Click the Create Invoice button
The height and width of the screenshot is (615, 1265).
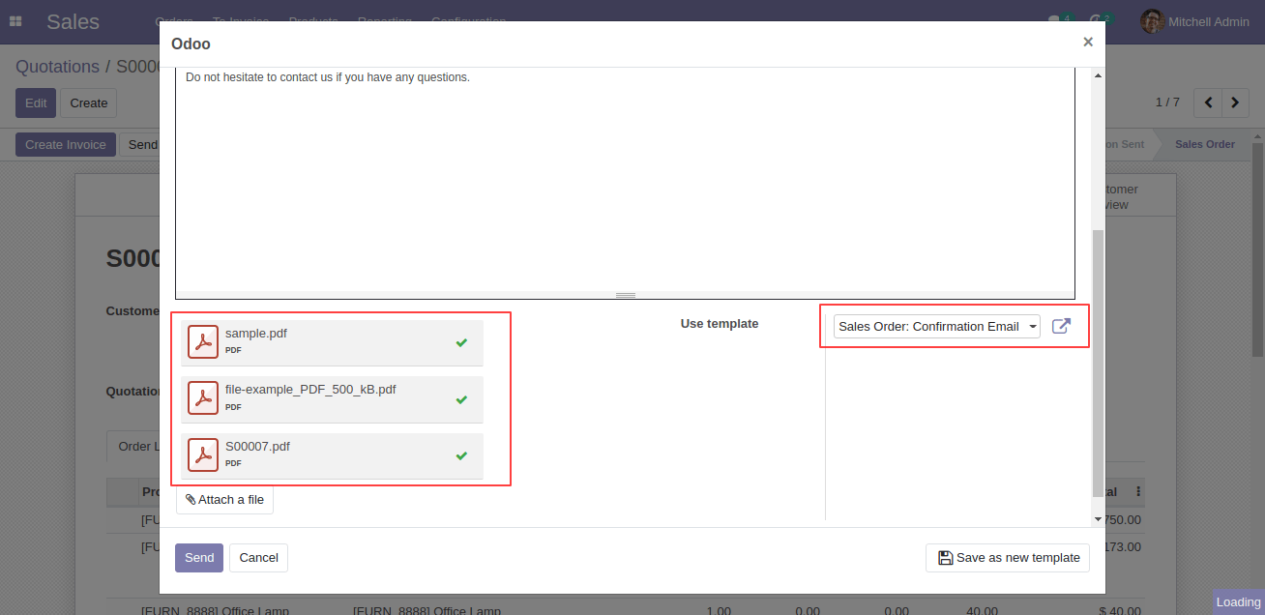click(x=65, y=144)
